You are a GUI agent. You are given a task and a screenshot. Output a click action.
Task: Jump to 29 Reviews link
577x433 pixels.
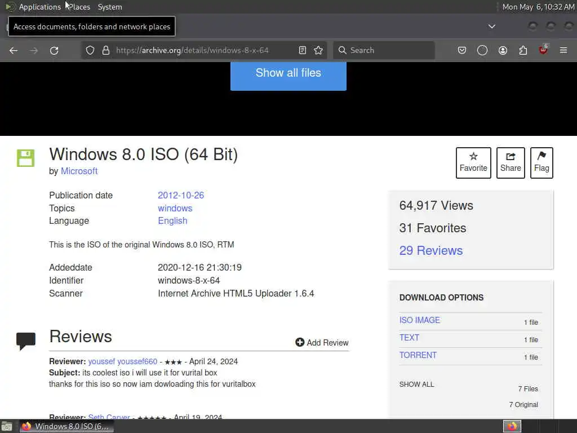tap(431, 250)
